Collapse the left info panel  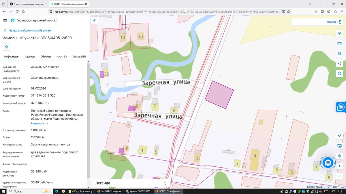click(x=94, y=21)
